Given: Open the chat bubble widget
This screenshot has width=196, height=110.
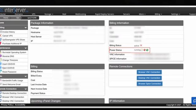Looking at the screenshot, I should 194,101.
